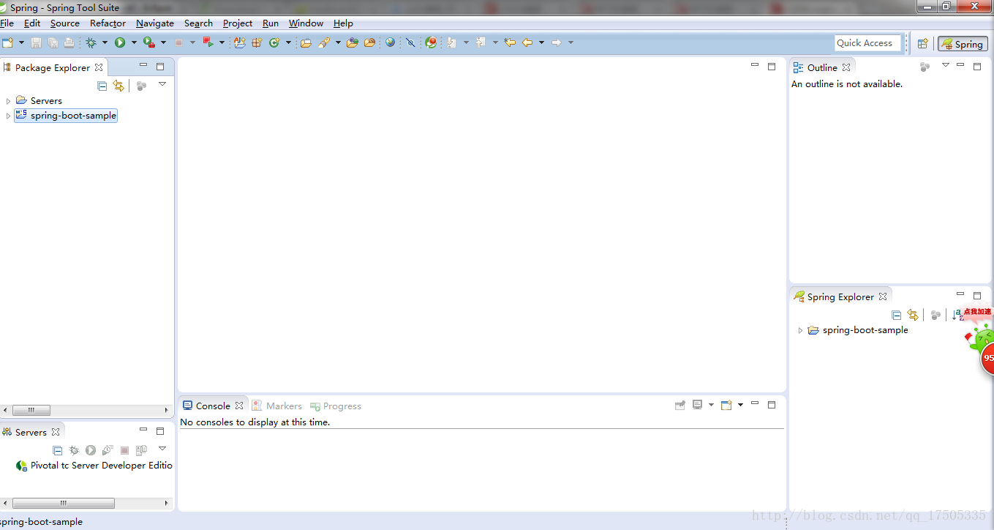
Task: Click the Debug bug icon in toolbar
Action: pos(91,42)
